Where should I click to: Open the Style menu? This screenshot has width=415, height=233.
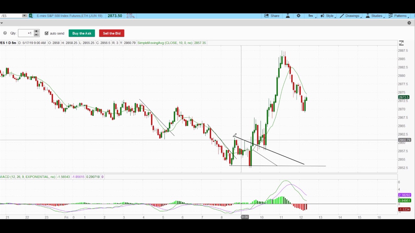(327, 16)
